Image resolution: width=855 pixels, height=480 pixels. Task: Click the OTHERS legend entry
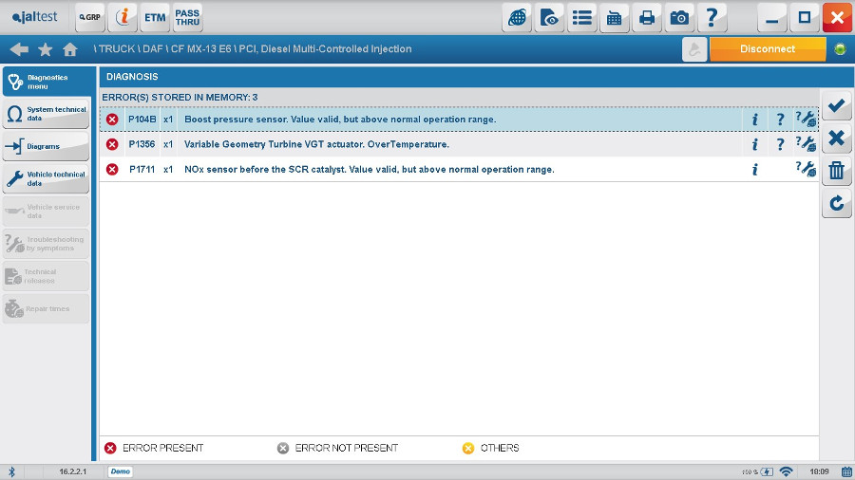(491, 448)
